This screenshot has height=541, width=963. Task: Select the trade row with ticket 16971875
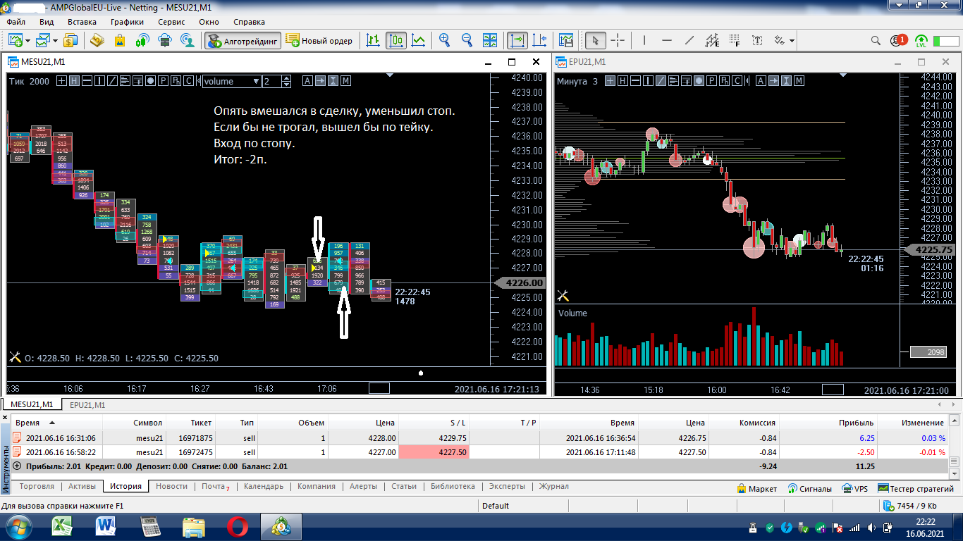tap(479, 438)
